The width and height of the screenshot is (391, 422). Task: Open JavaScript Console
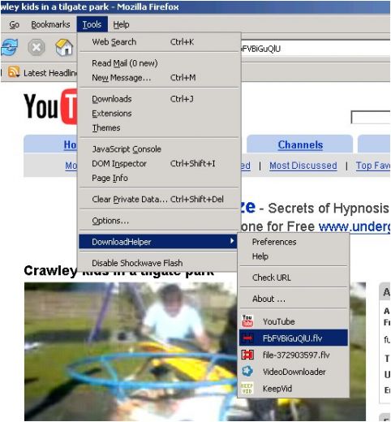click(159, 149)
